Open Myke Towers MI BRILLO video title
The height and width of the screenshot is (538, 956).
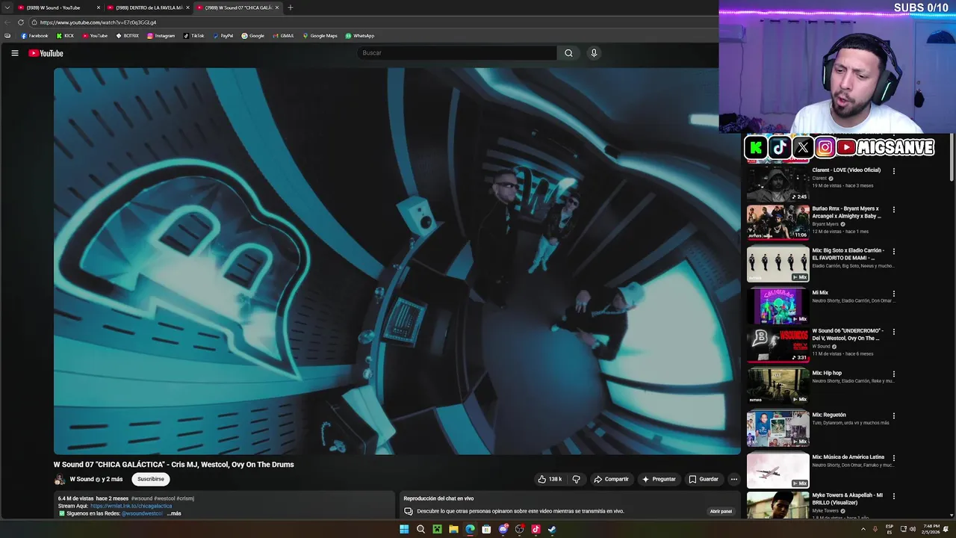[x=848, y=498]
